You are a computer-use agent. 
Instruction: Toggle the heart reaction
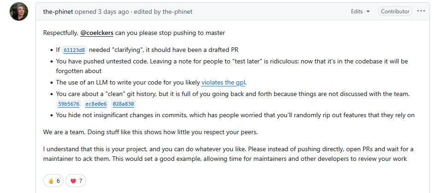pos(76,181)
